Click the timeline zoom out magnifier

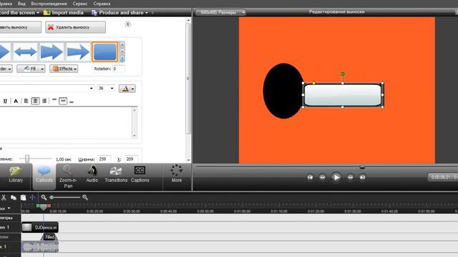(44, 198)
